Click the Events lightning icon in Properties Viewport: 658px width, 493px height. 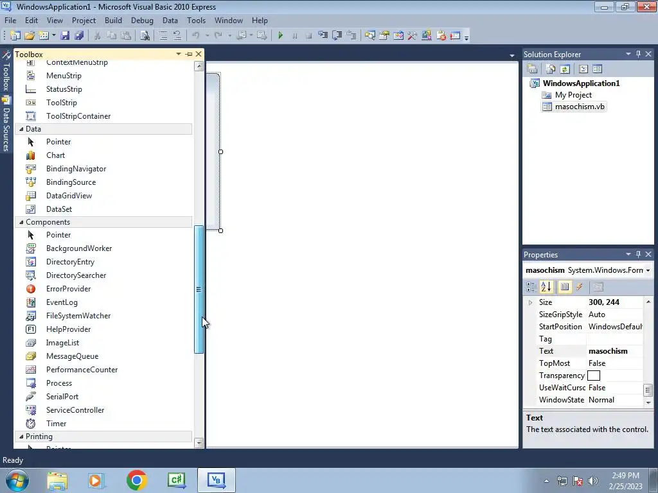click(580, 287)
